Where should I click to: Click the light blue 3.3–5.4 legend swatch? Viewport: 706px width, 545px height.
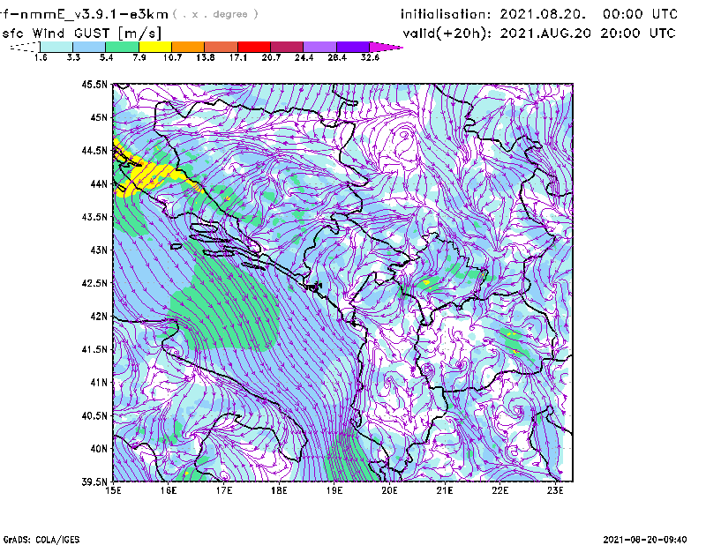89,47
